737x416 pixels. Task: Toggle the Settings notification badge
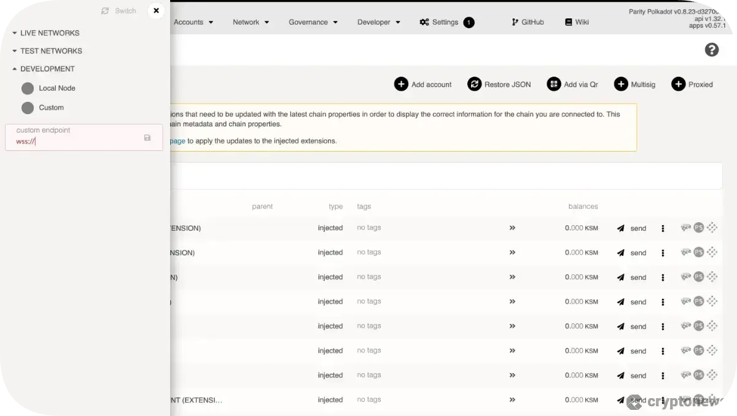pyautogui.click(x=468, y=22)
